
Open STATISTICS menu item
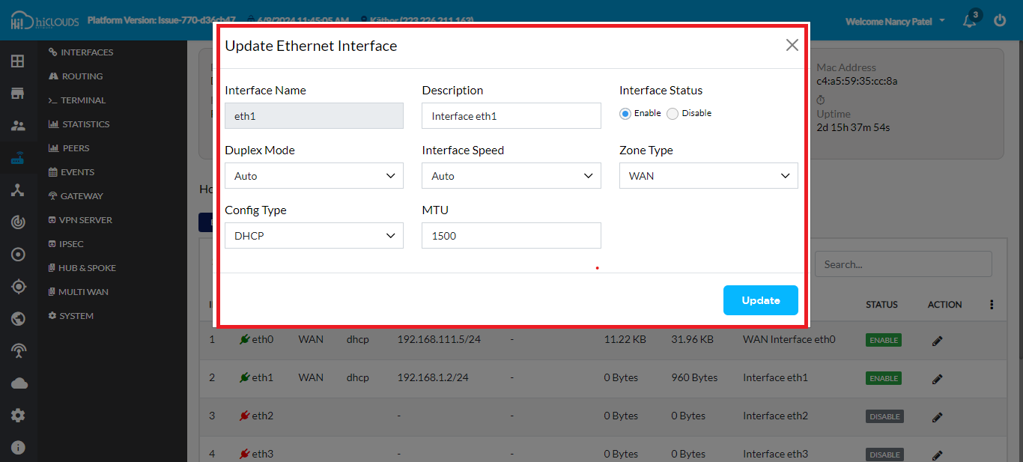(x=79, y=124)
